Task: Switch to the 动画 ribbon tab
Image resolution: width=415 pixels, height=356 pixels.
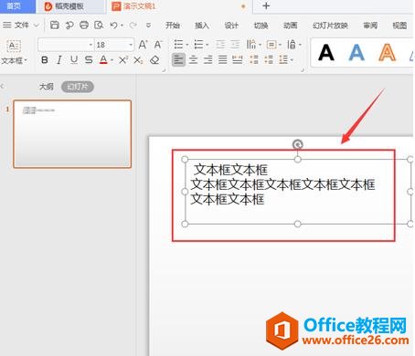Action: 290,26
